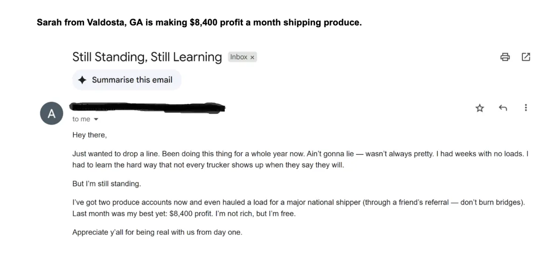The height and width of the screenshot is (262, 560).
Task: Remove the Inbox label using its x
Action: 252,57
